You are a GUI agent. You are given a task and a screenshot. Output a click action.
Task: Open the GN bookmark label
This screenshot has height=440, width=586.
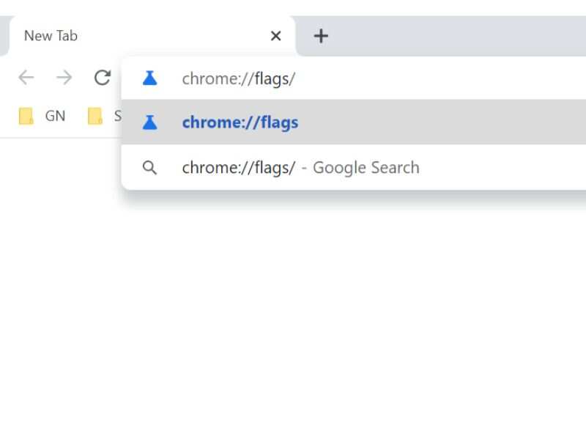(x=55, y=116)
